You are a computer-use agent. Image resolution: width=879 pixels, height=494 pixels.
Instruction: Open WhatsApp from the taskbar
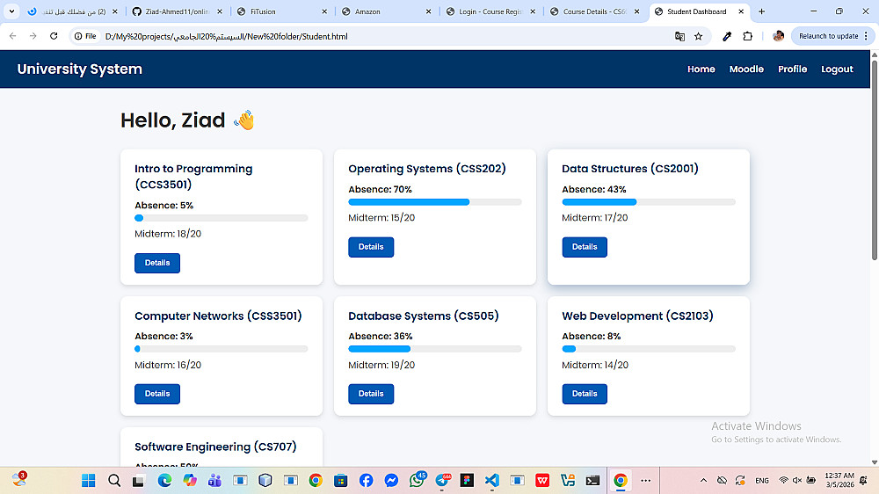coord(417,479)
